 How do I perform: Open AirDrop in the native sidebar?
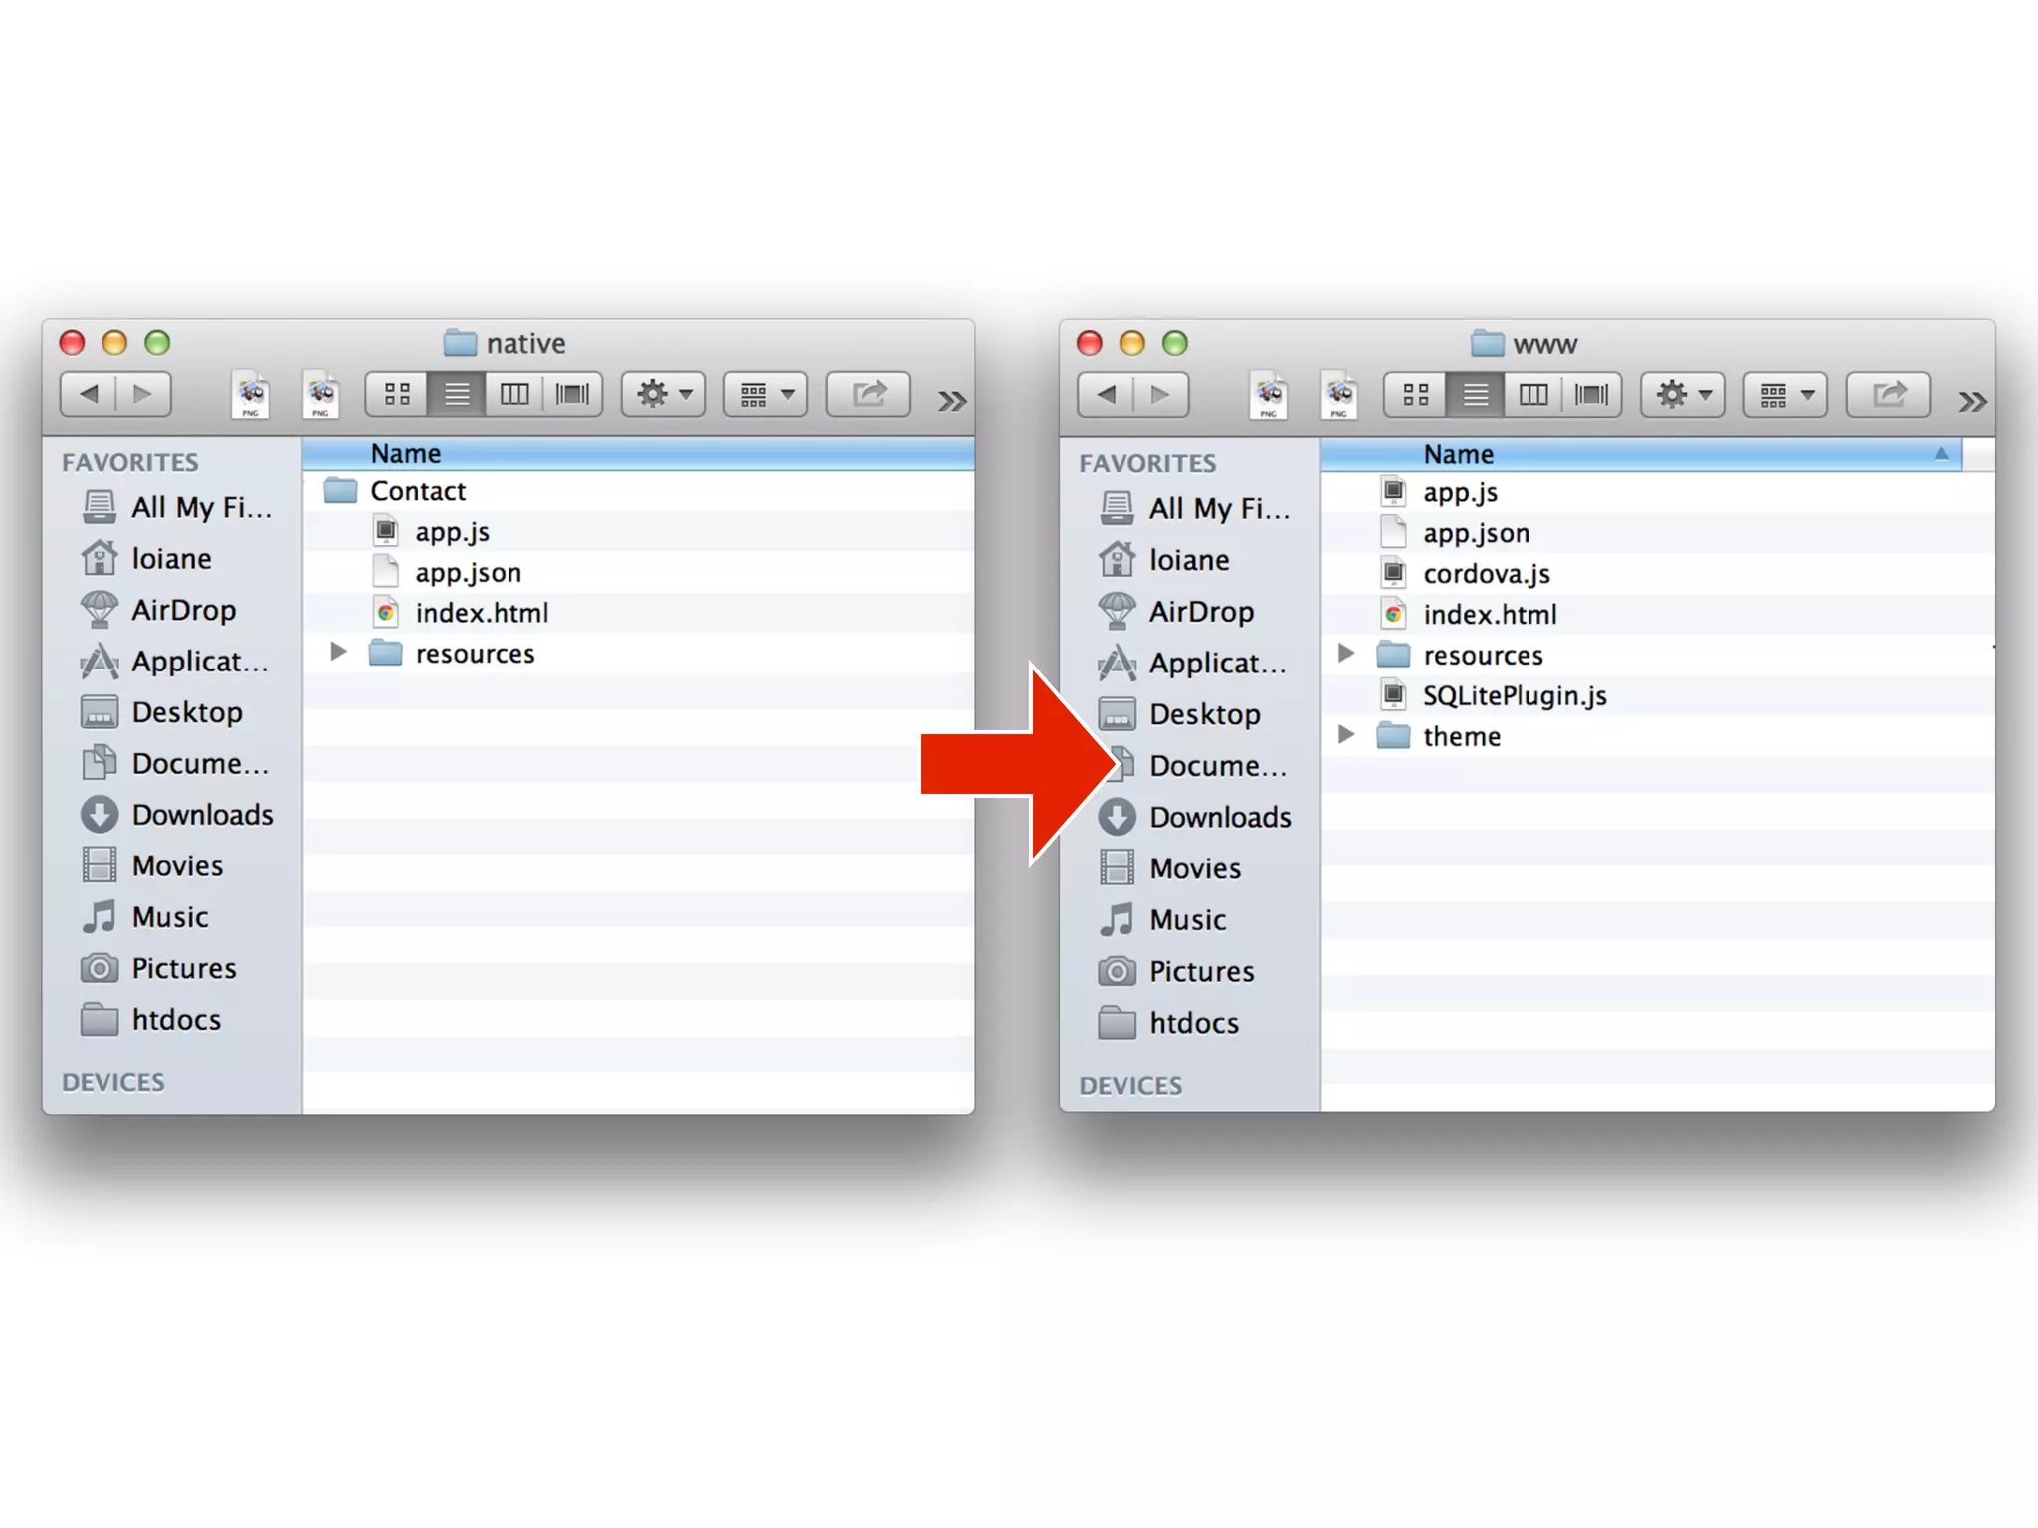coord(183,610)
